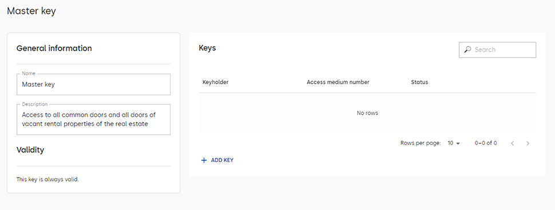Select the rows per page value 10
Viewport: 555px width, 210px height.
[x=451, y=143]
